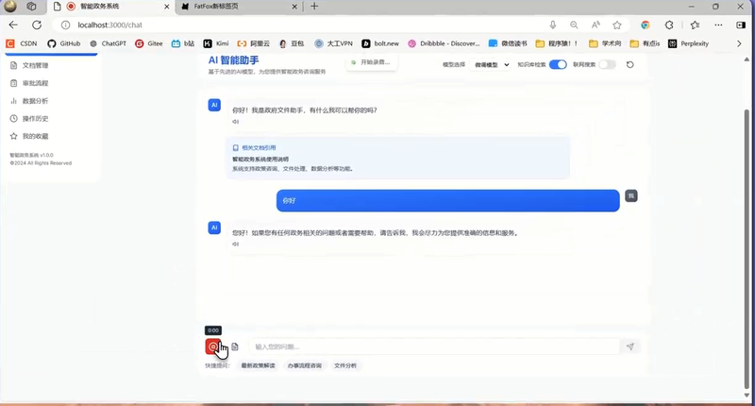Open the b站 bookmark

[x=183, y=43]
